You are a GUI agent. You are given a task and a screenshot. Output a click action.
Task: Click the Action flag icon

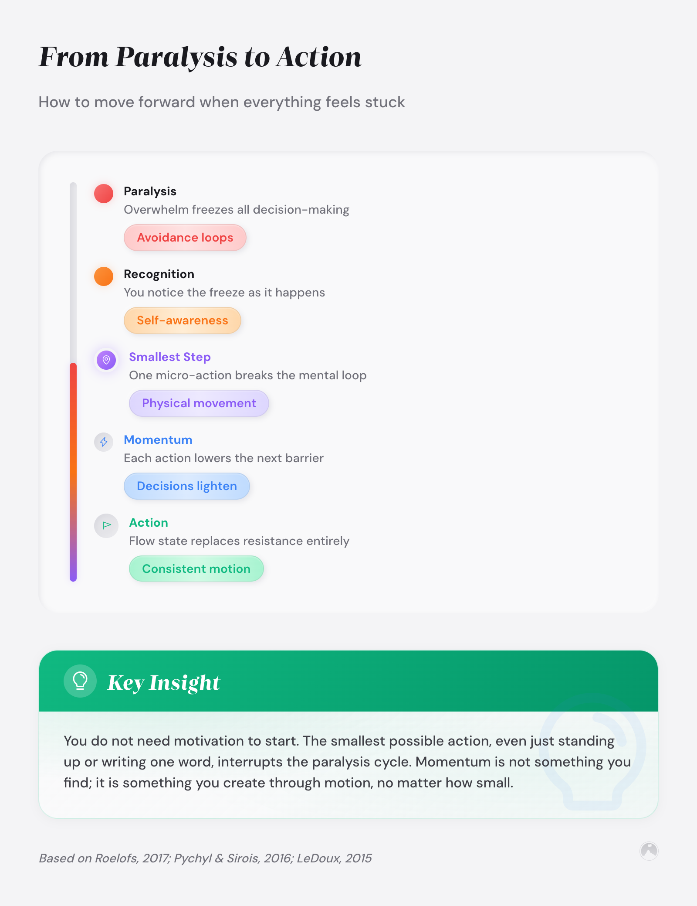(106, 525)
